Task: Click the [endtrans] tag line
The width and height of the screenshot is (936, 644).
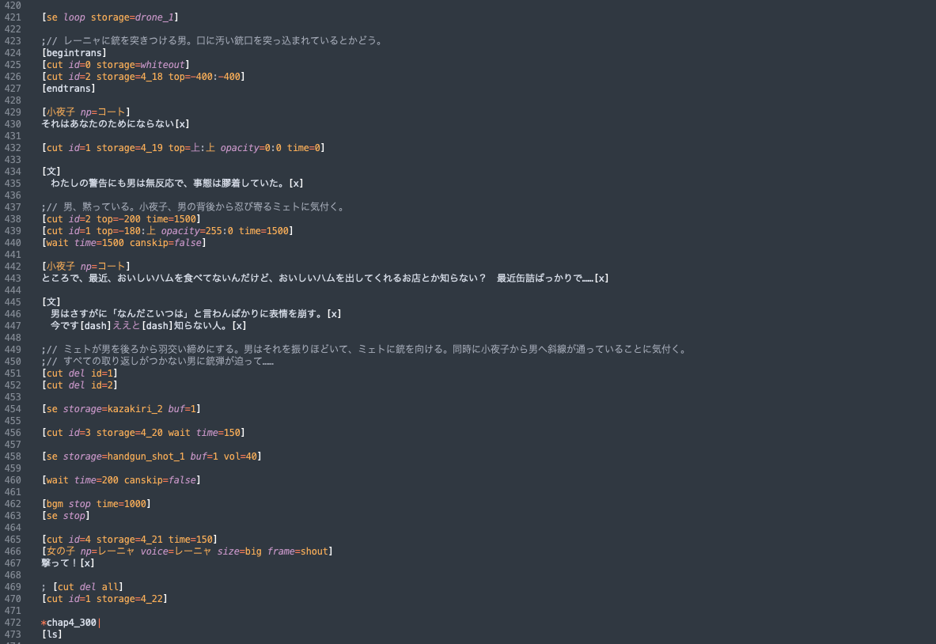Action: [x=69, y=89]
